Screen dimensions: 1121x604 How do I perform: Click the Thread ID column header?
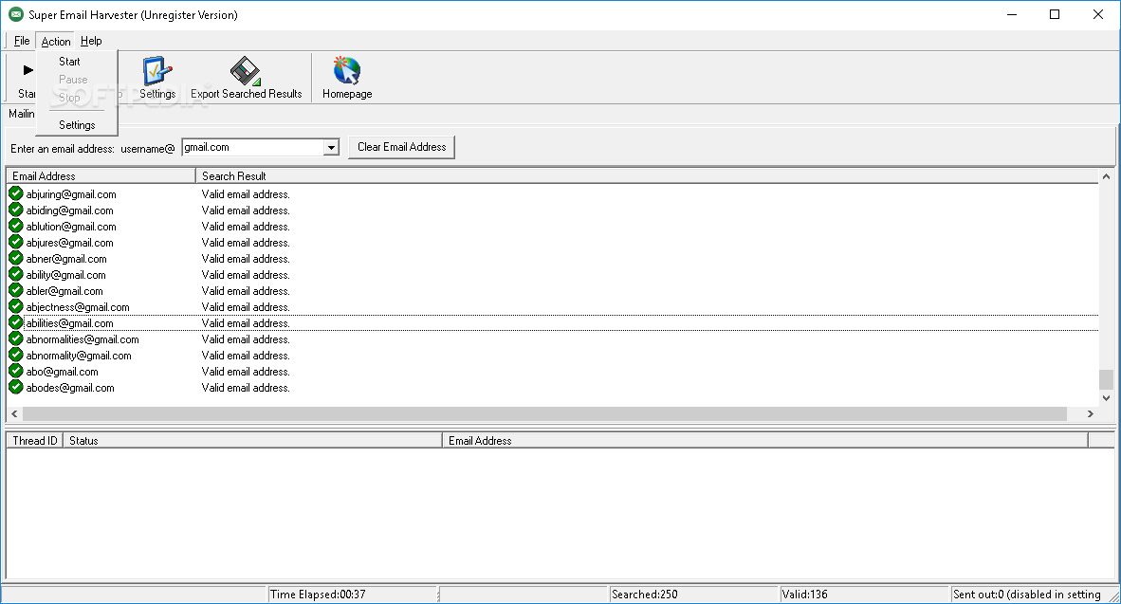[35, 440]
